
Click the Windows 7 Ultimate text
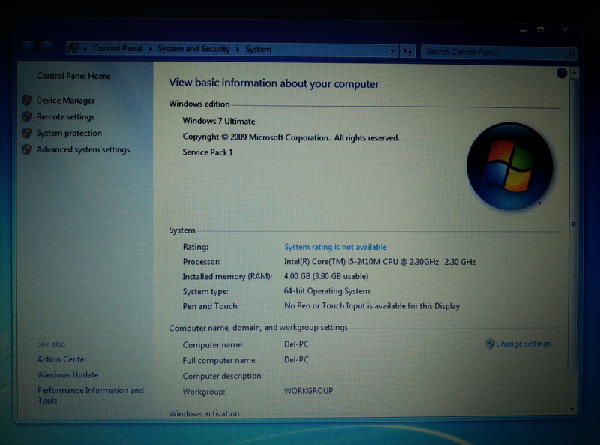[218, 121]
